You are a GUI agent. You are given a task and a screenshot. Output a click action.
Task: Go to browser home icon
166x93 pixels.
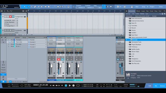tap(126, 11)
